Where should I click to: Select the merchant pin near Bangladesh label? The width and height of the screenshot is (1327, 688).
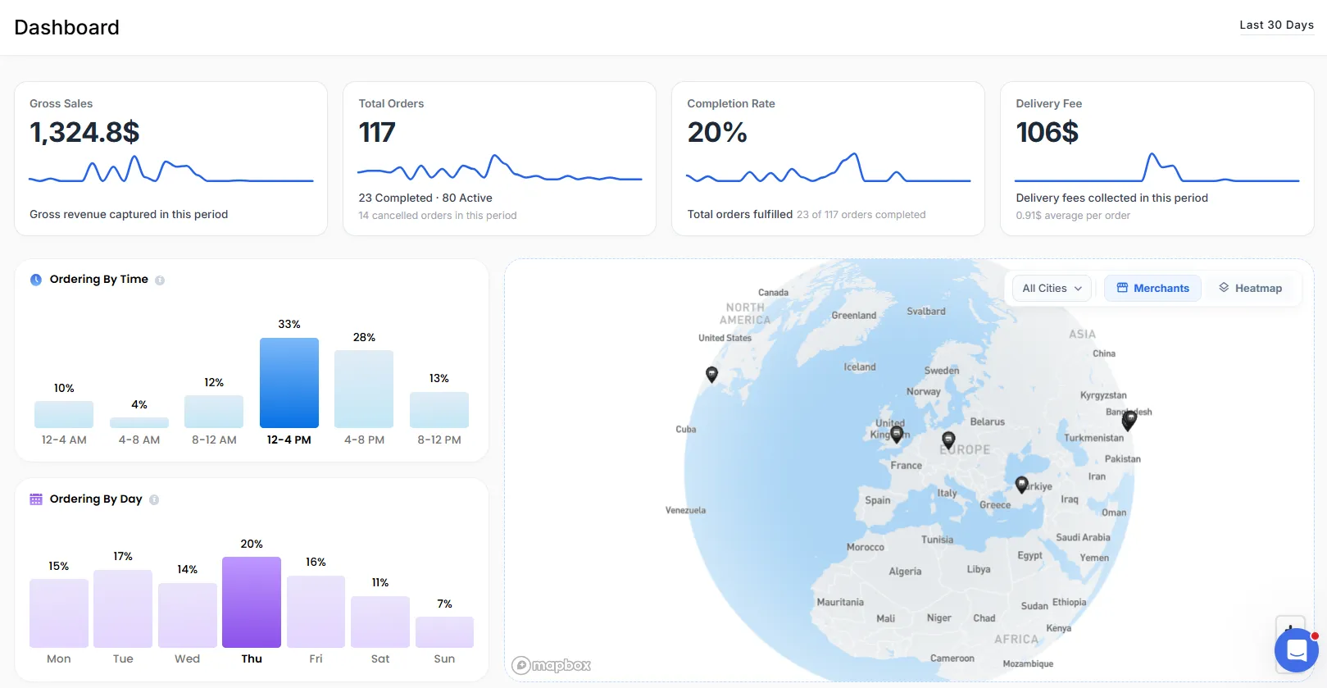(x=1129, y=421)
